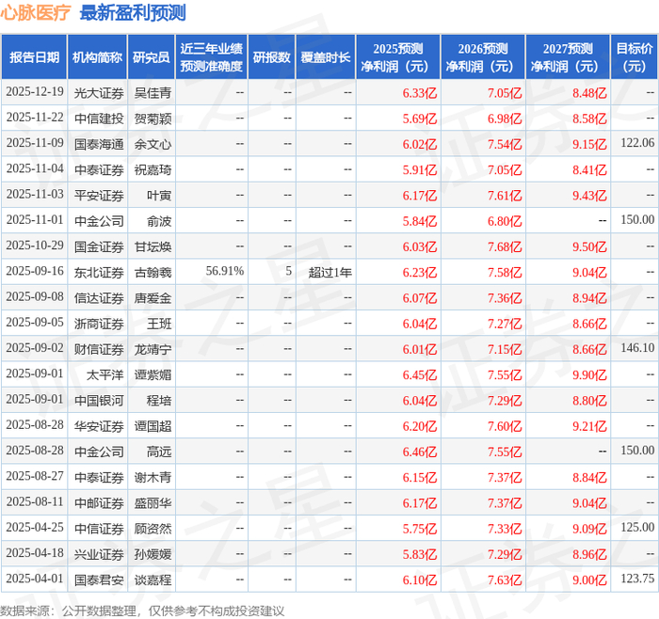This screenshot has height=619, width=659.
Task: Click target price 125.00
Action: (637, 527)
